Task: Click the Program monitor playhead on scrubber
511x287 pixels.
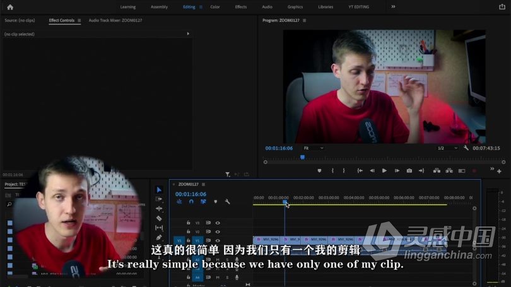Action: click(302, 157)
